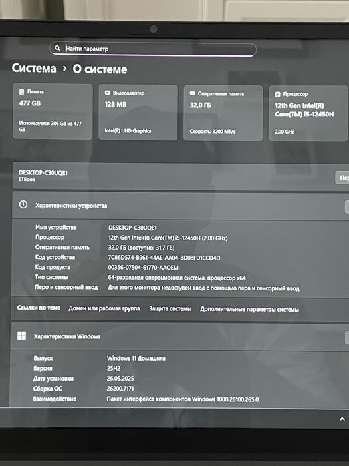Open Домен или рабочая группа link
The height and width of the screenshot is (466, 349).
click(104, 308)
